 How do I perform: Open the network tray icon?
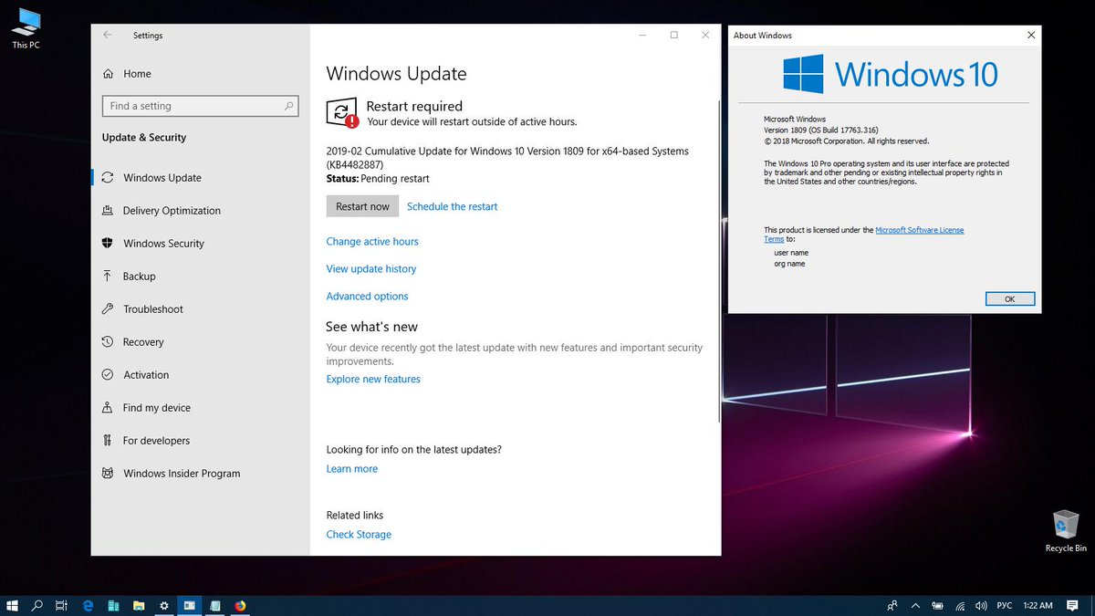click(x=961, y=605)
